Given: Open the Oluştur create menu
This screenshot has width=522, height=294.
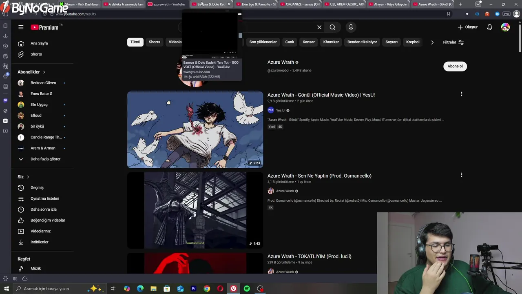Looking at the screenshot, I should [467, 27].
